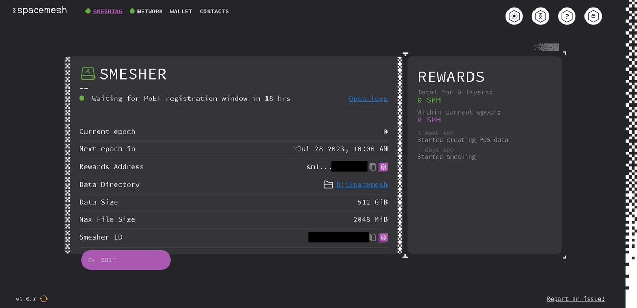Click the 512 GiB data size value
Screen dimensions: 637x308
point(373,202)
